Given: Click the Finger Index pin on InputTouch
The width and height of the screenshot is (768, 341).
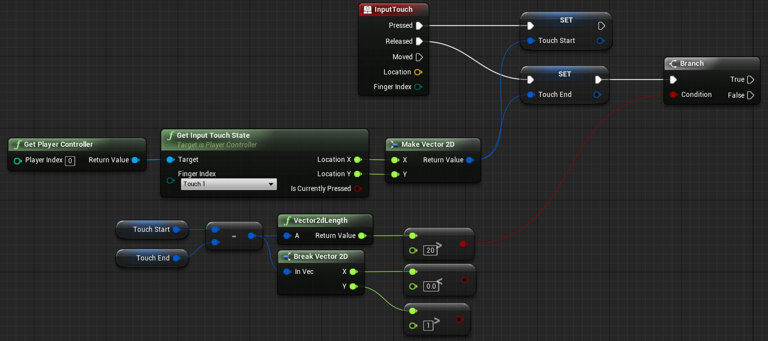Looking at the screenshot, I should point(417,87).
